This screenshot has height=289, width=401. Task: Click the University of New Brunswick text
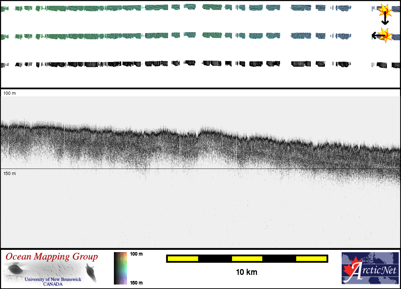pos(53,279)
